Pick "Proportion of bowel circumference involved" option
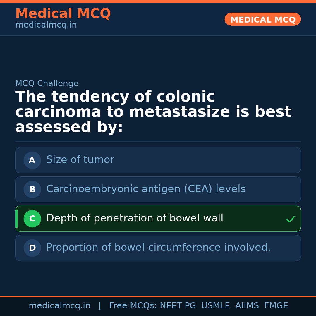The height and width of the screenshot is (316, 316). click(158, 248)
